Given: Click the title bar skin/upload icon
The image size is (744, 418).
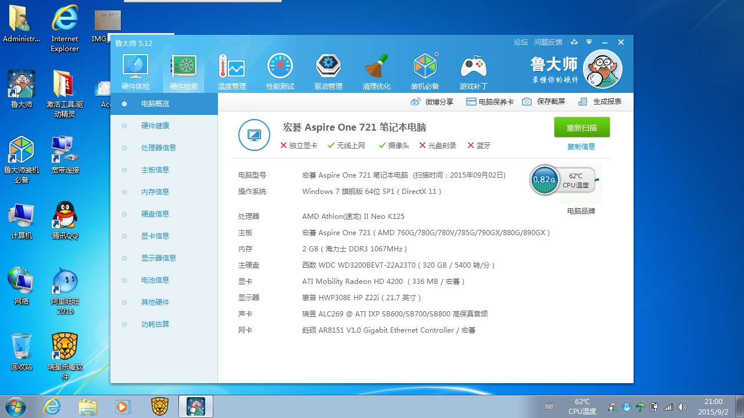Looking at the screenshot, I should click(574, 42).
